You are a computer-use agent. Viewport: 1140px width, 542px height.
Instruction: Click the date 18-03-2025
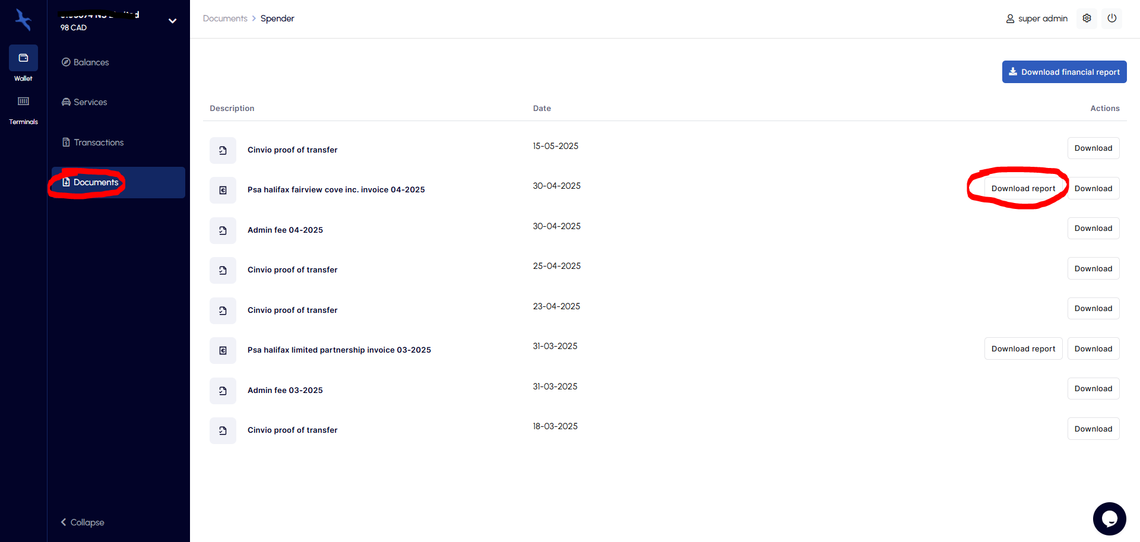tap(555, 426)
